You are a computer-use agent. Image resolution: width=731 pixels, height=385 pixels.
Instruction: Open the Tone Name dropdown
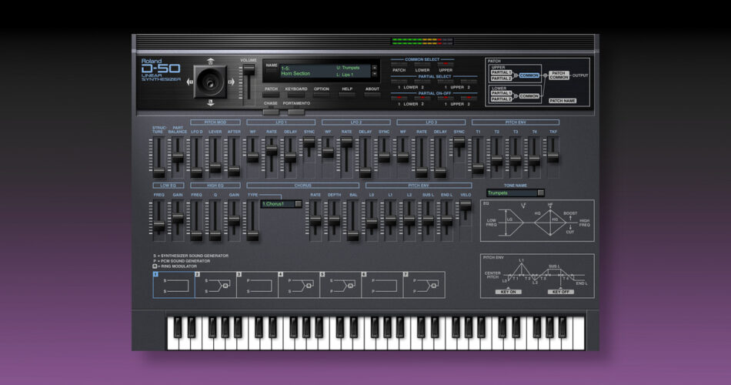516,192
